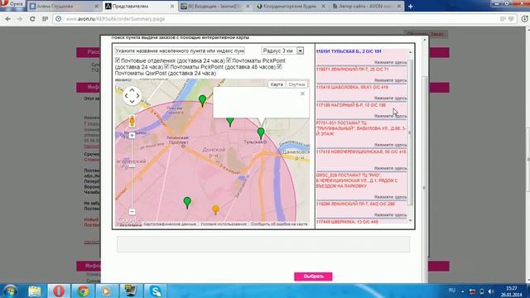Click Нажмите здесь under НАГОРНЫЙ Б-Р
The width and height of the screenshot is (530, 298).
390,116
